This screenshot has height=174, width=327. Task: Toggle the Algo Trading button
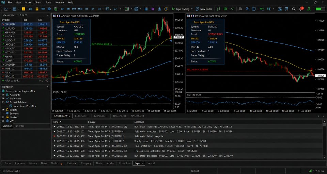[181, 9]
